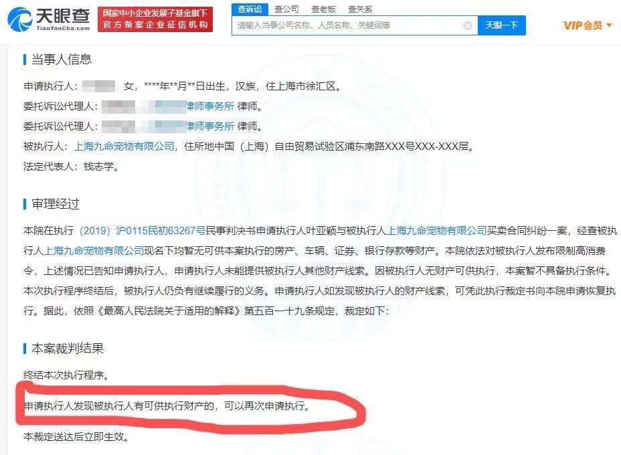Switch to the 查公司 tab

(286, 9)
